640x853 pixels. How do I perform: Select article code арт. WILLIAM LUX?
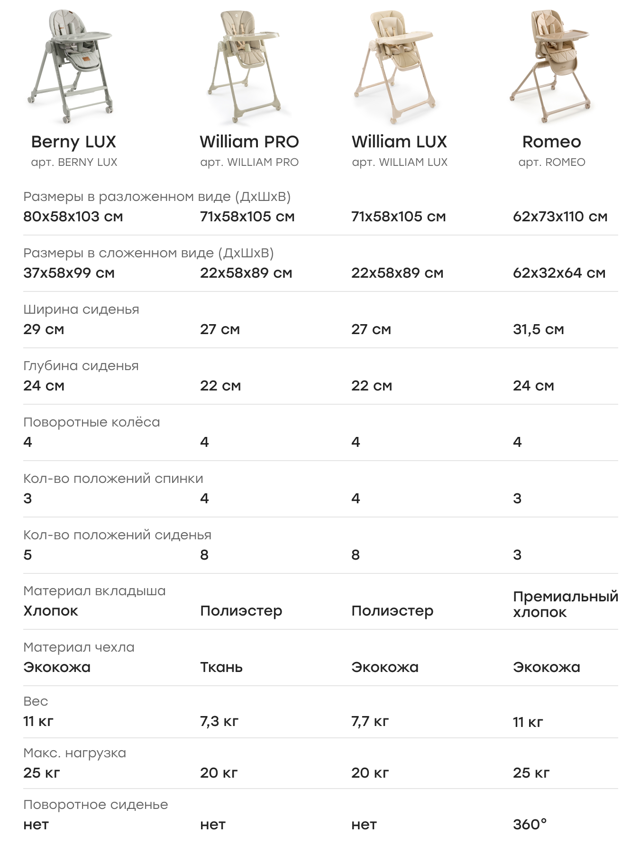(400, 163)
